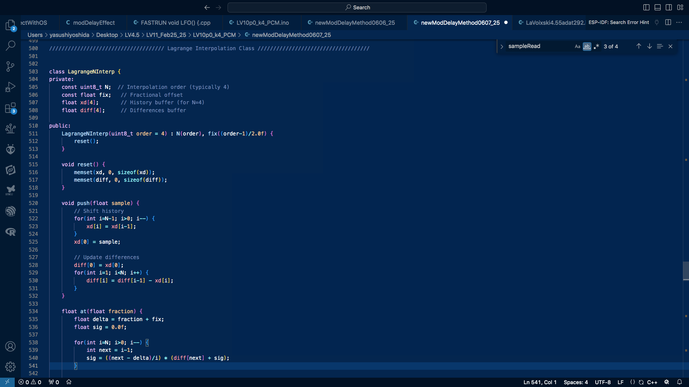The height and width of the screenshot is (387, 689).
Task: Switch to the LV10p0_k4_PCM.ino tab
Action: click(x=262, y=23)
